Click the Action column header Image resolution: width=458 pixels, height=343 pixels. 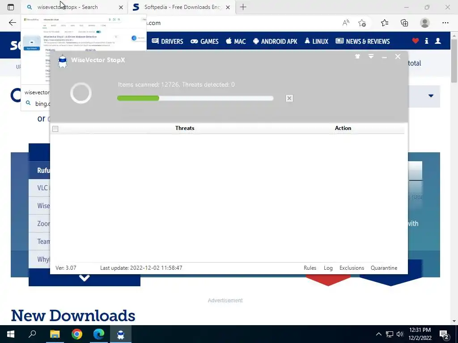[x=343, y=128]
